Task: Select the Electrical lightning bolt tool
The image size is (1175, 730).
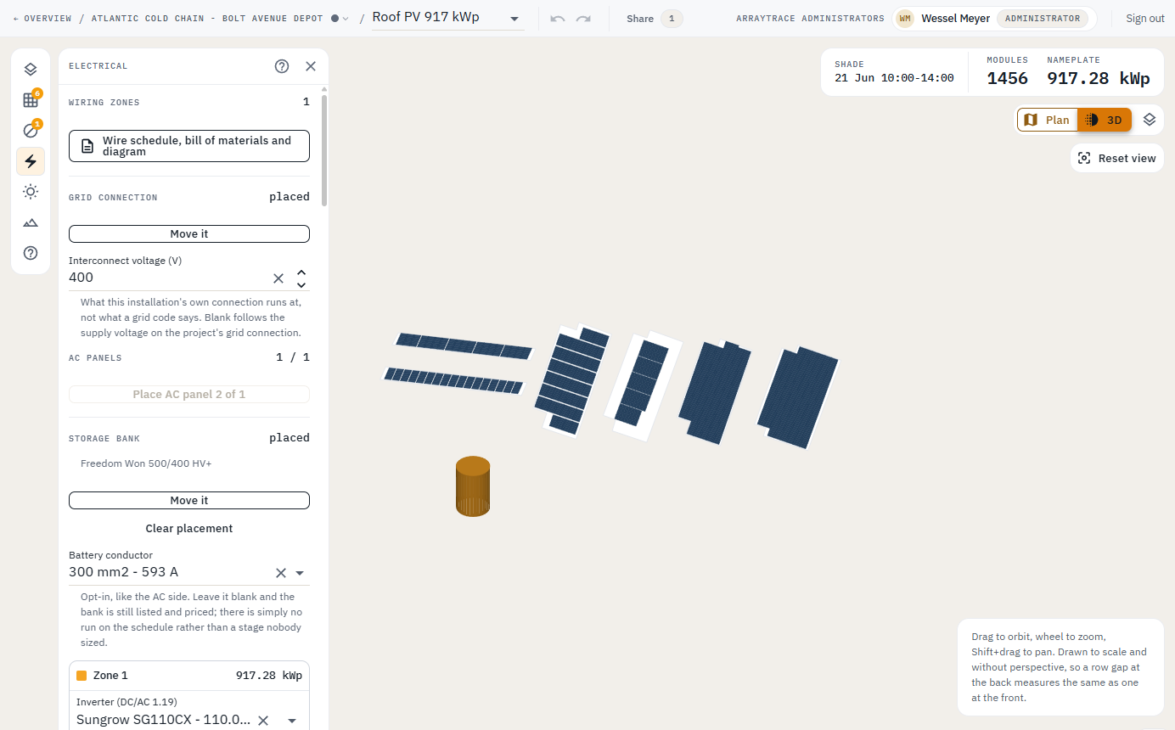Action: pyautogui.click(x=31, y=161)
